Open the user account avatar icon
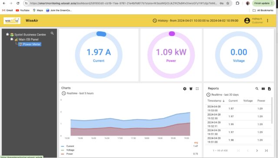 tap(247, 20)
